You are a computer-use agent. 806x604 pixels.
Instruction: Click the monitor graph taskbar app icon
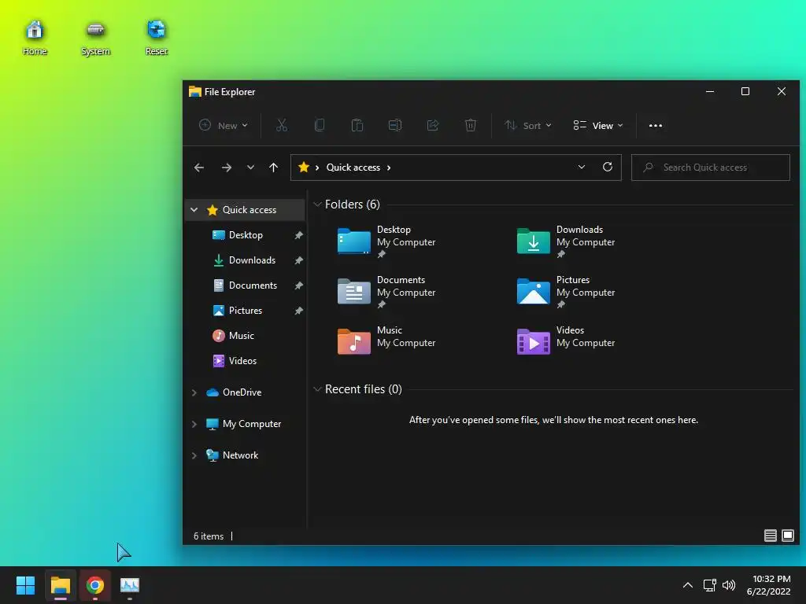(130, 585)
